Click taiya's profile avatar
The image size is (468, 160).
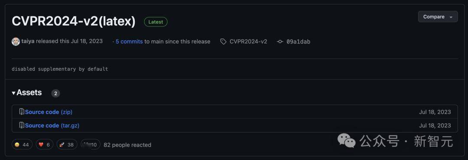[16, 42]
